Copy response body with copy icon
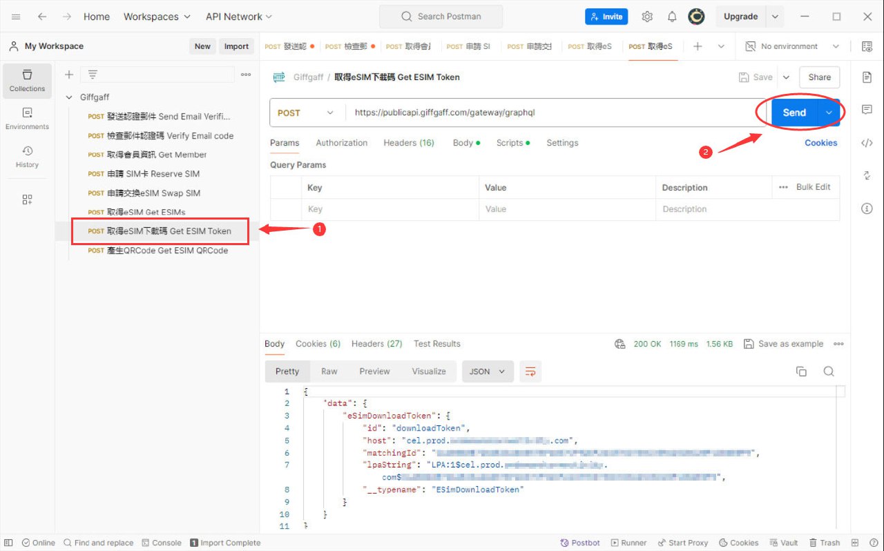This screenshot has height=551, width=884. tap(801, 371)
